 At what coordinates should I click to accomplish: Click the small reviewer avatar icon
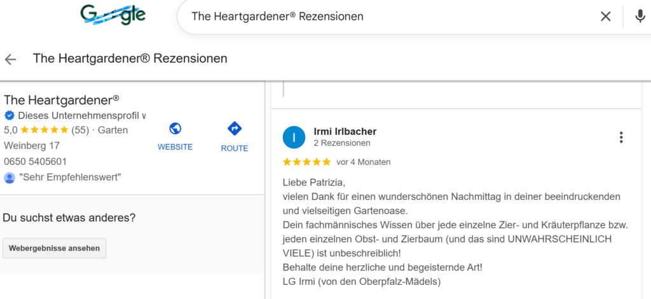pyautogui.click(x=9, y=177)
